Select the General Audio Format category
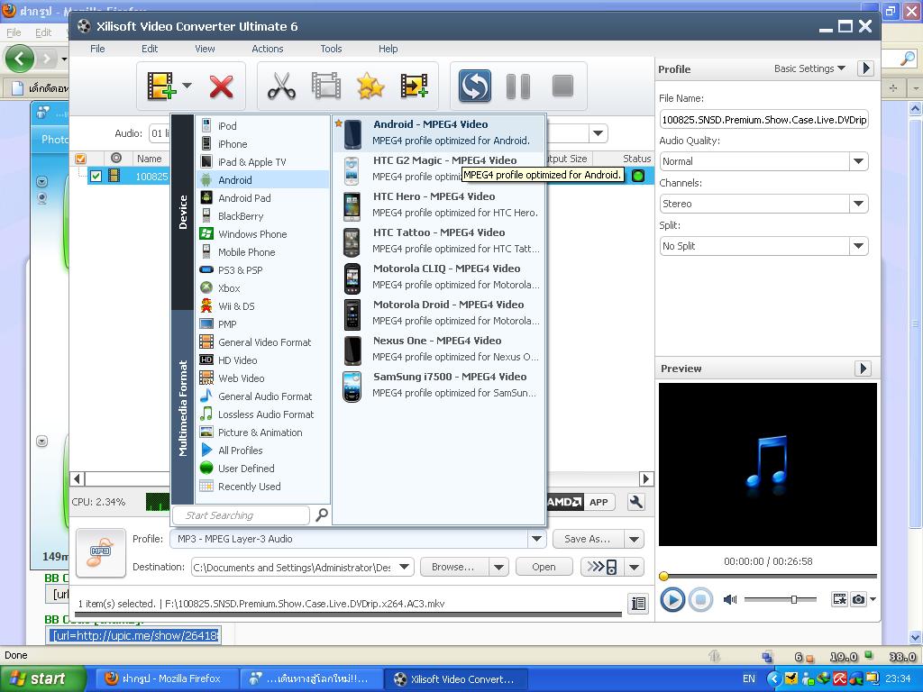The width and height of the screenshot is (923, 692). [x=262, y=396]
